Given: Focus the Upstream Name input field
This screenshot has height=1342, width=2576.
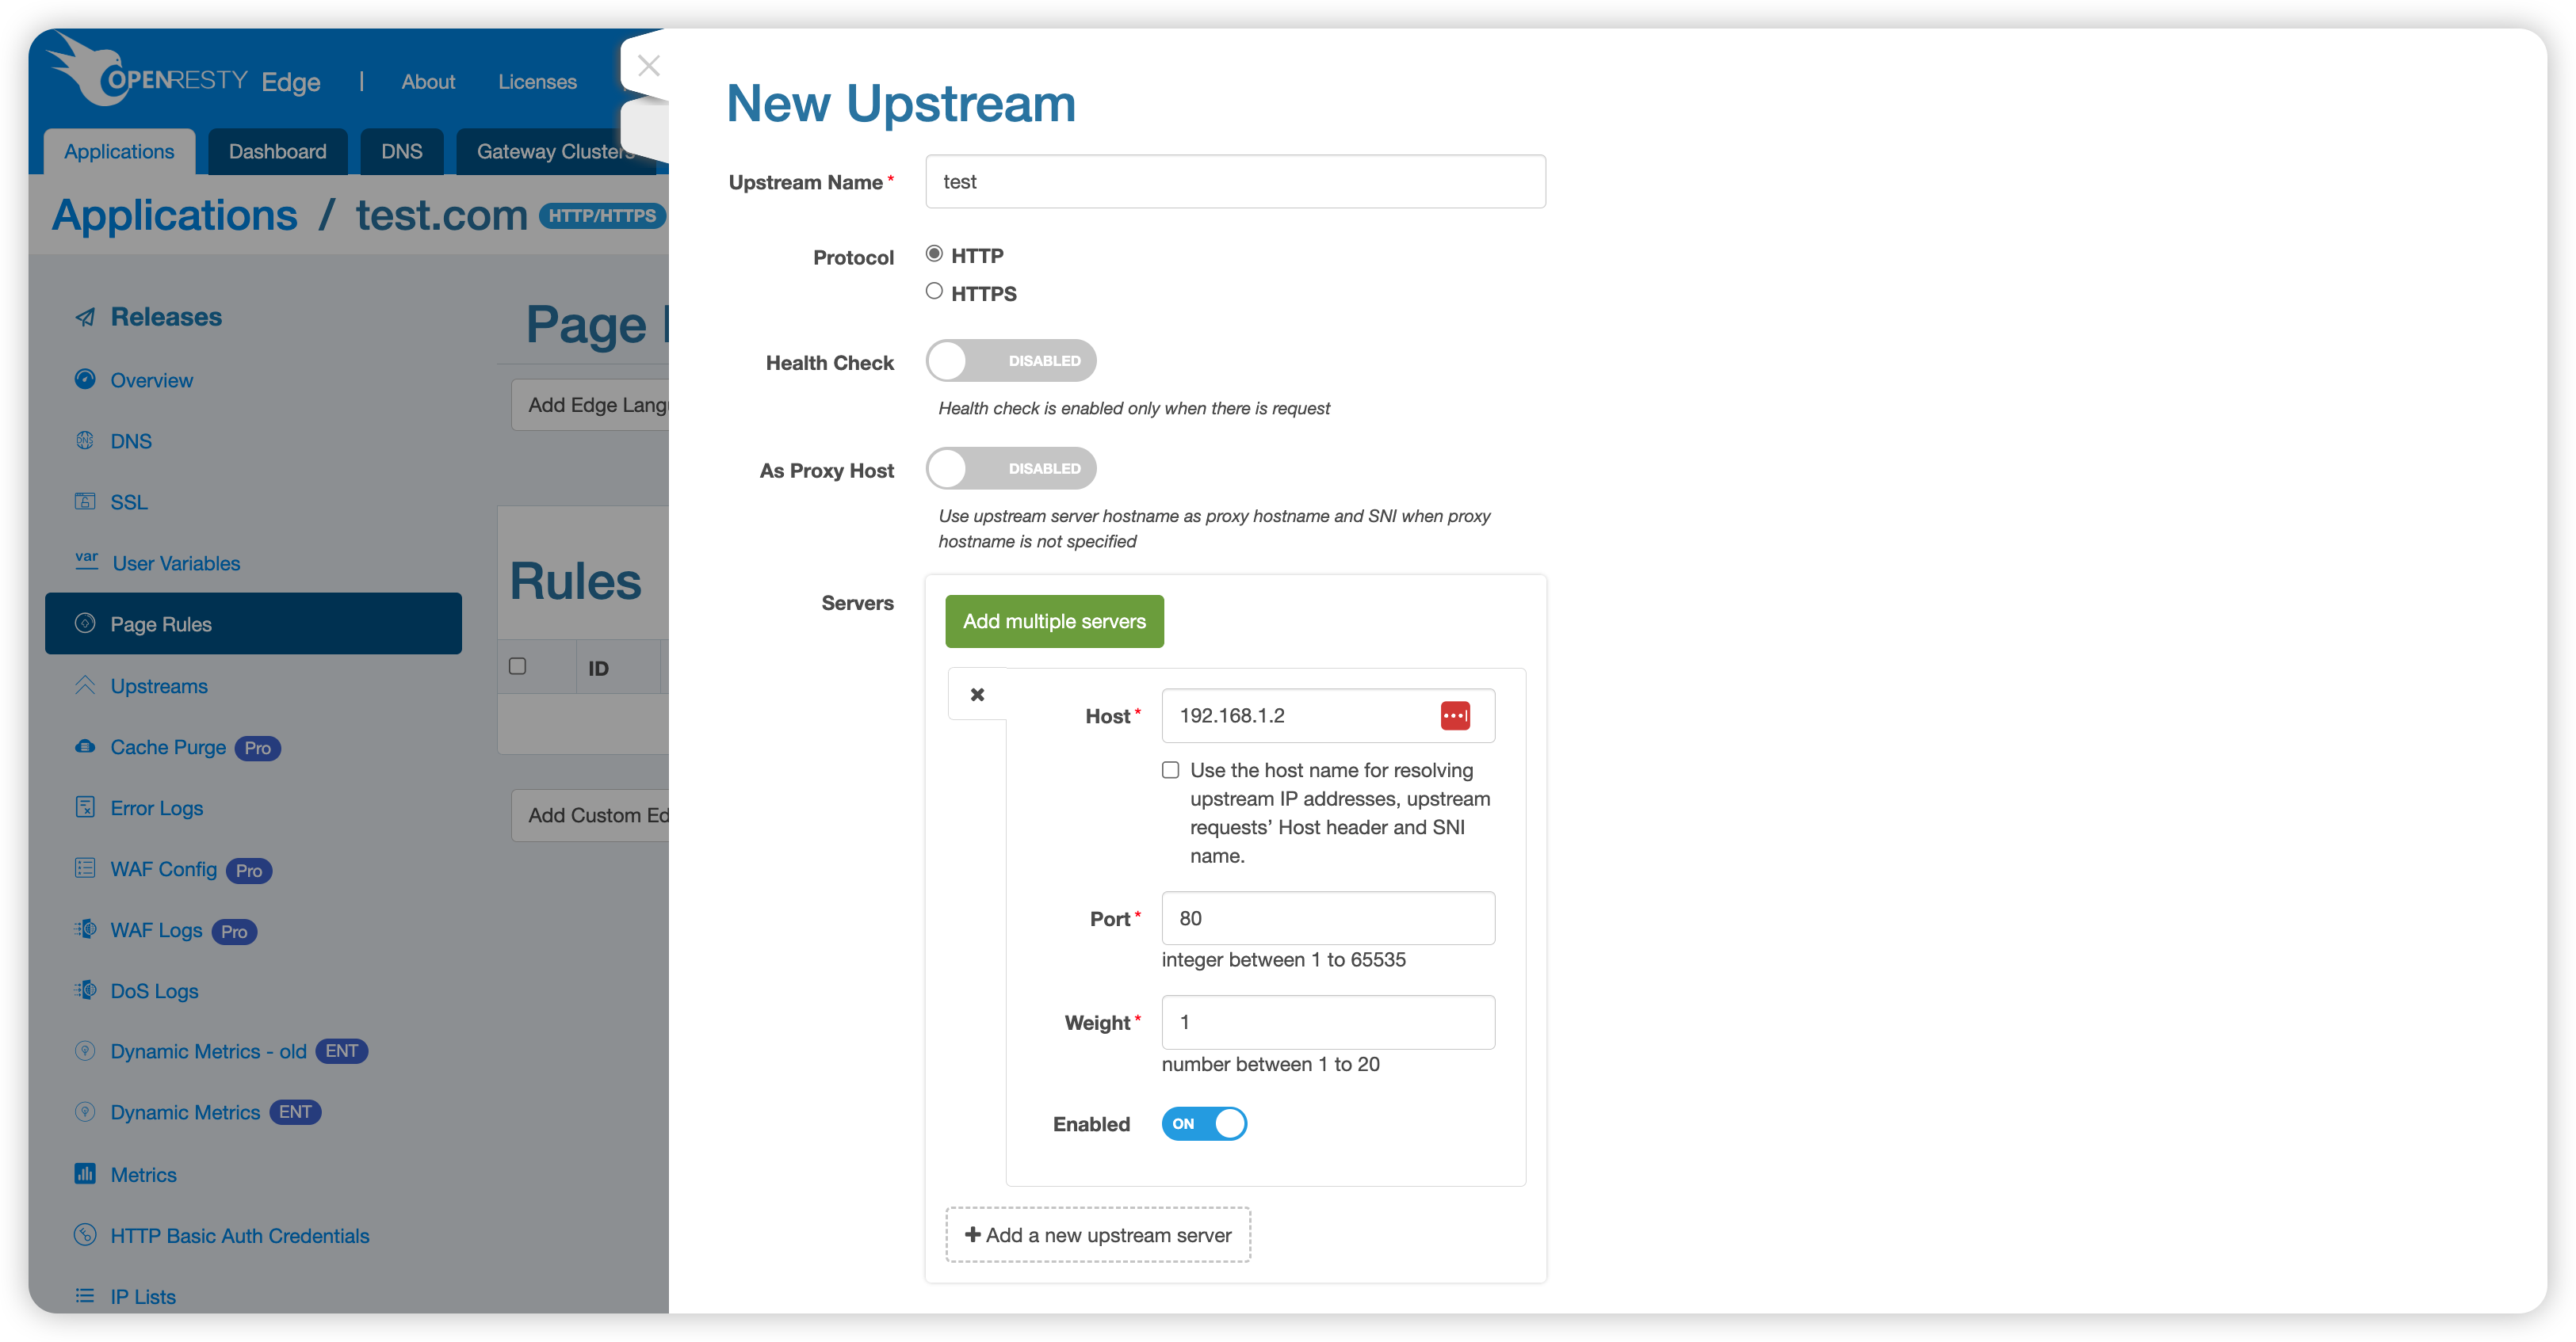Looking at the screenshot, I should click(x=1235, y=182).
